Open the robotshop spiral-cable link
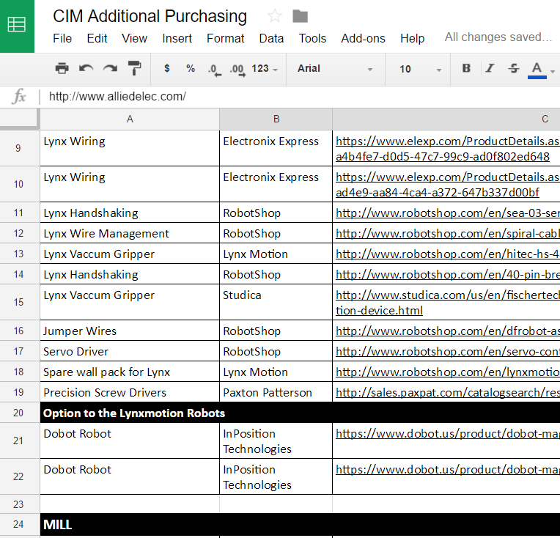Viewport: 560px width, 538px height. pos(448,233)
